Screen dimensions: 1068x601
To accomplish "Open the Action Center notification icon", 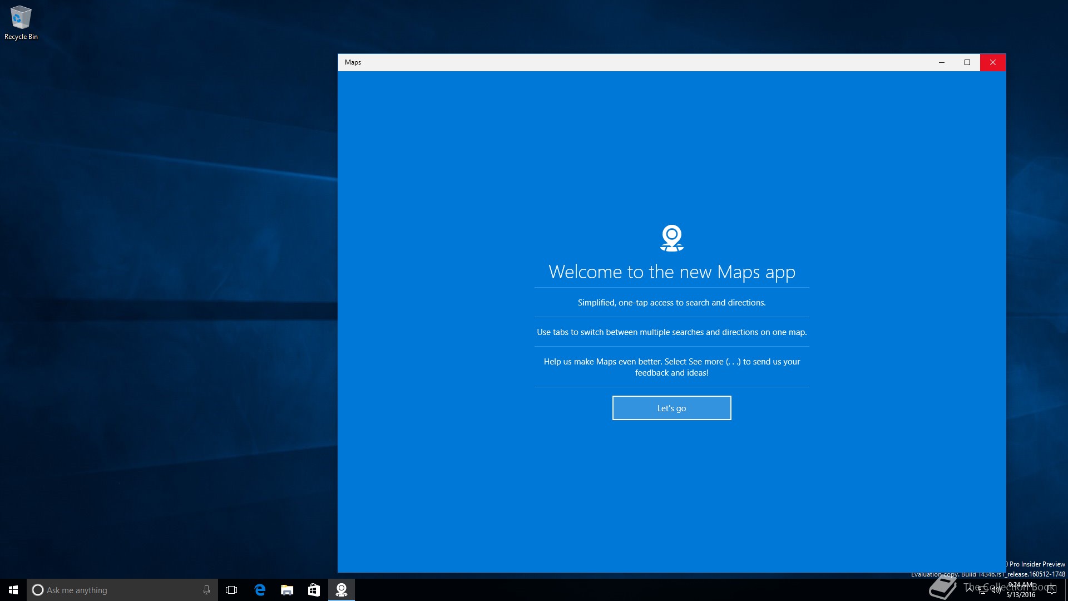I will [1051, 590].
